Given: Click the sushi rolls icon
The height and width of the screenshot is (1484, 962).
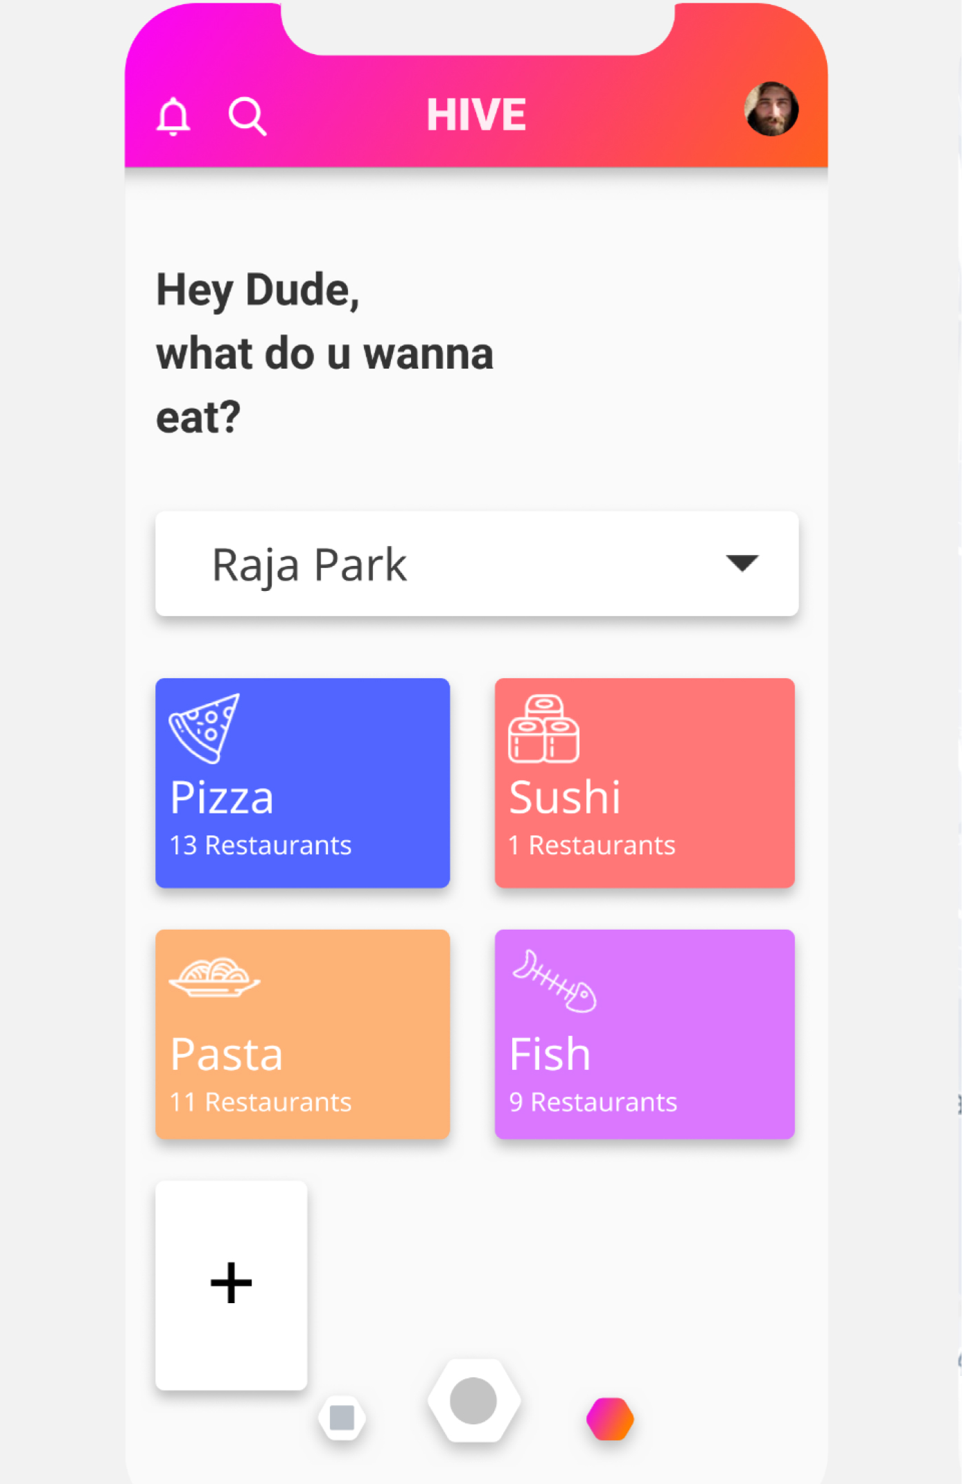Looking at the screenshot, I should point(544,729).
